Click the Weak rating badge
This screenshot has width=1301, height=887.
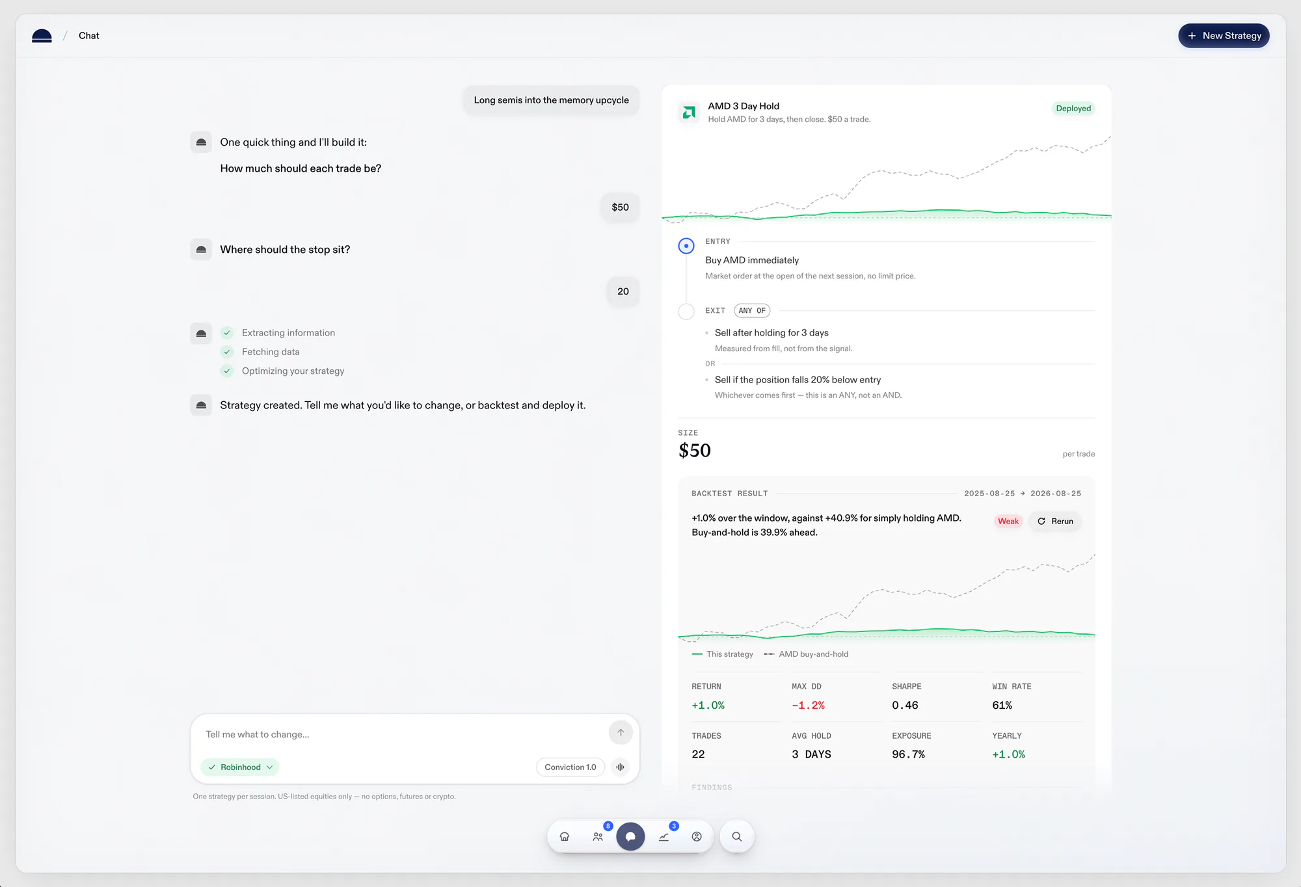click(x=1008, y=522)
